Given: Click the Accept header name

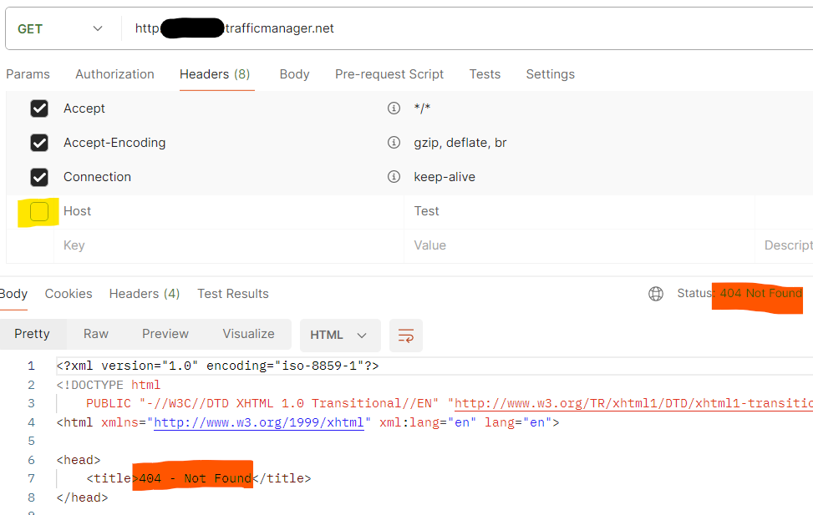Looking at the screenshot, I should click(84, 109).
